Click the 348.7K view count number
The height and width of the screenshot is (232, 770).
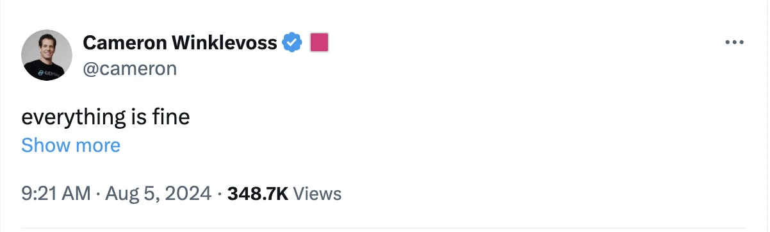(x=258, y=194)
